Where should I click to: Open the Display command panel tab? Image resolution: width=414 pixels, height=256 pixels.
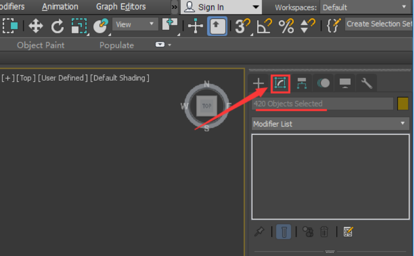345,83
